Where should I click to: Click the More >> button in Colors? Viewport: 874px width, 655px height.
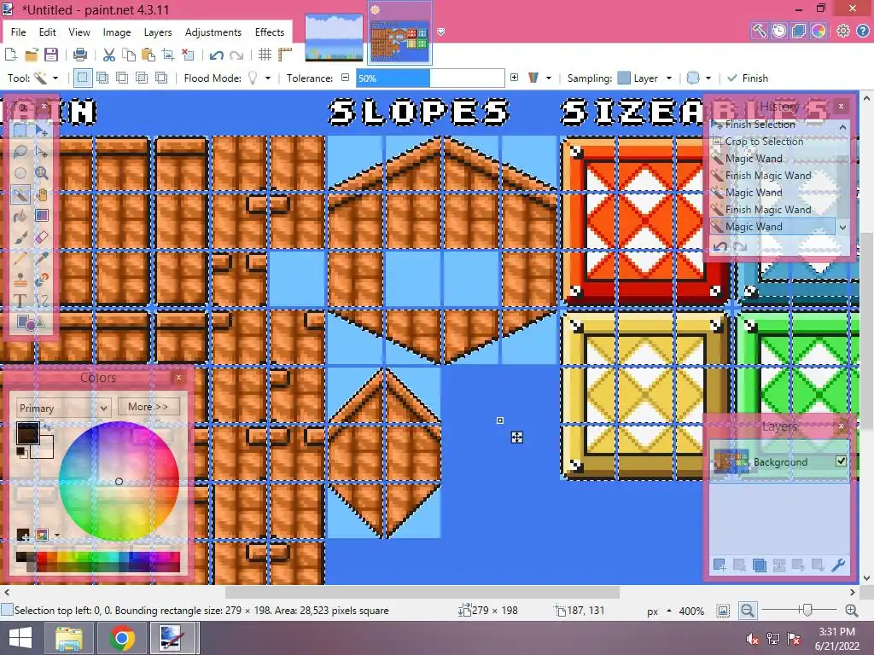[x=149, y=407]
